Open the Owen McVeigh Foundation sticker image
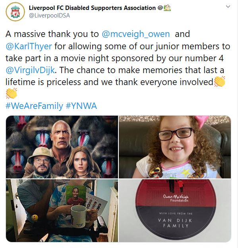 pos(175,211)
